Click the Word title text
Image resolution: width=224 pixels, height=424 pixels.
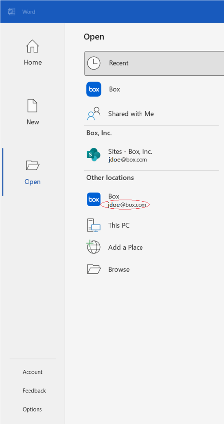(28, 12)
